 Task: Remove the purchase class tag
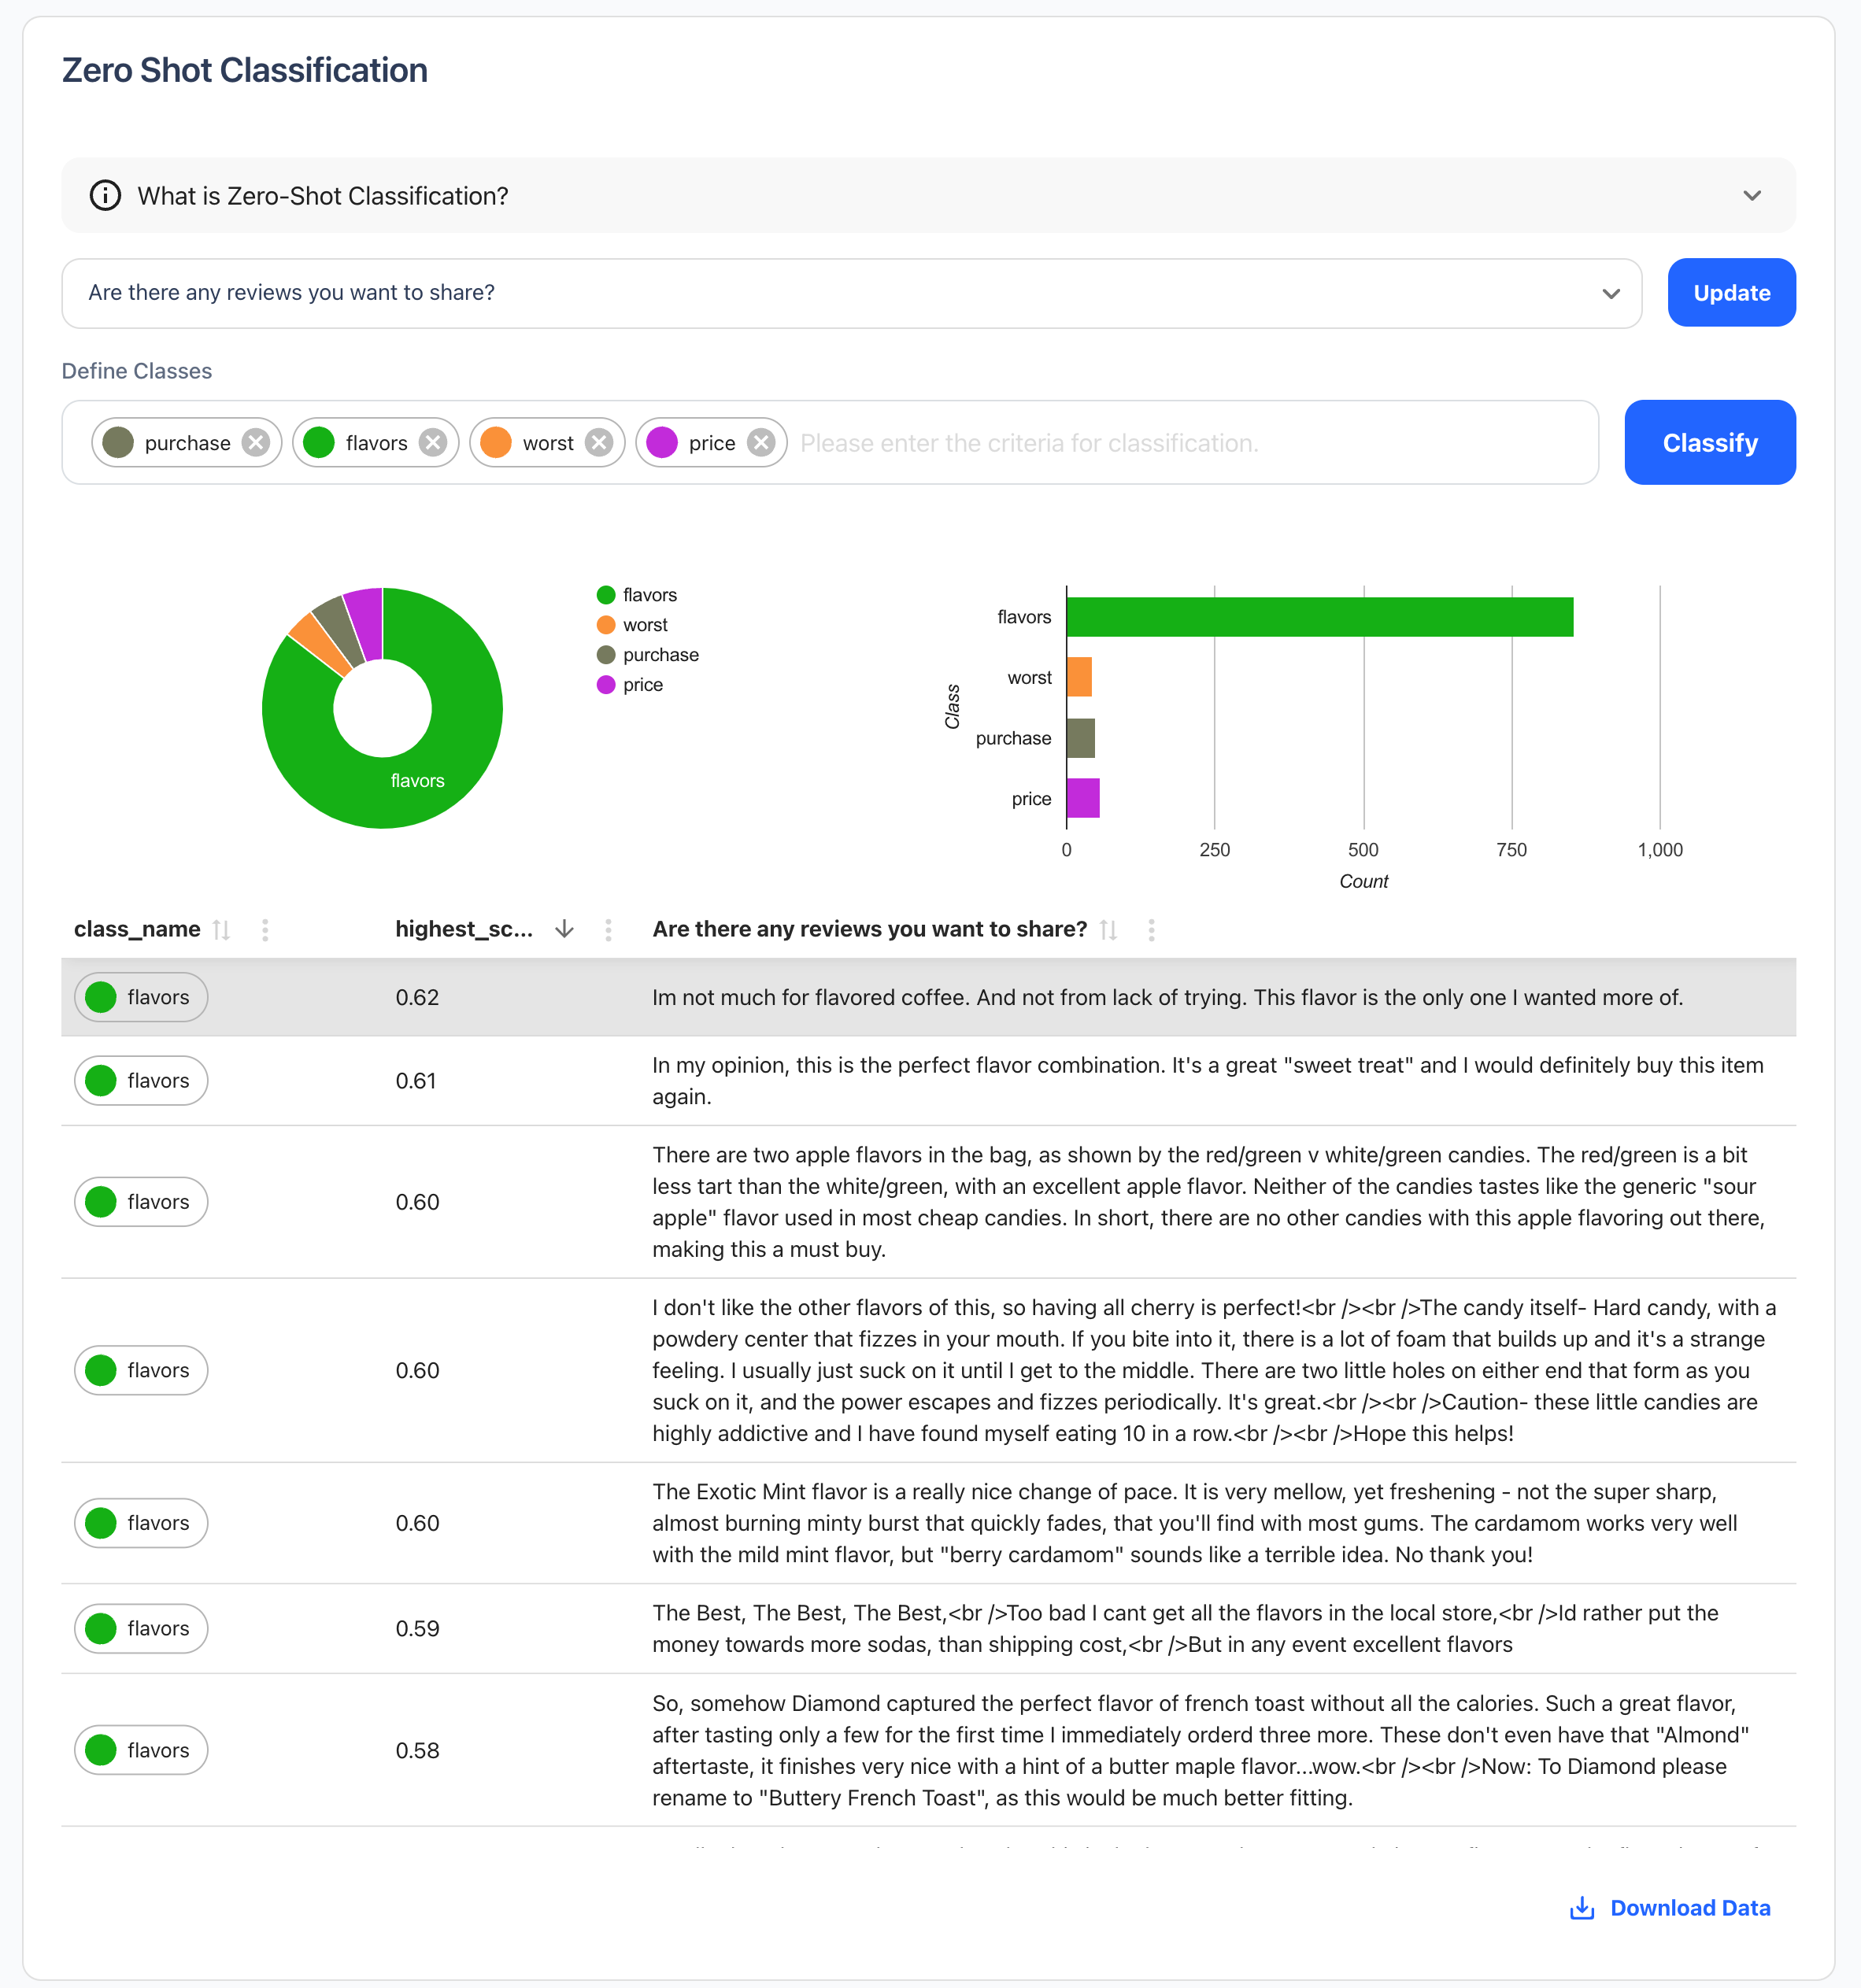tap(256, 443)
